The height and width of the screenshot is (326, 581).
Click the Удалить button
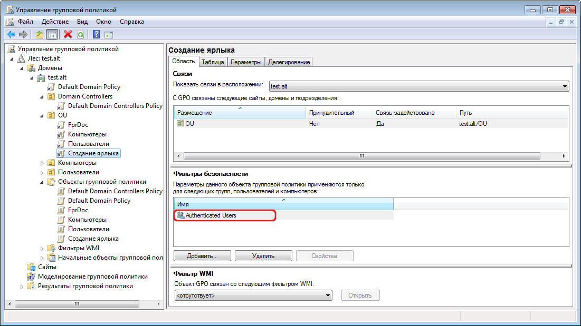[263, 256]
